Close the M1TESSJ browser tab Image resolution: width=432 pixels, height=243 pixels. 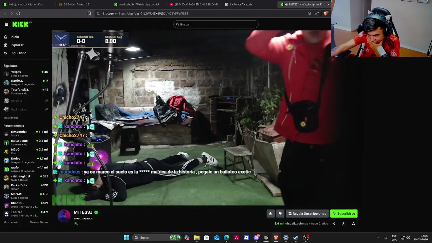(328, 4)
